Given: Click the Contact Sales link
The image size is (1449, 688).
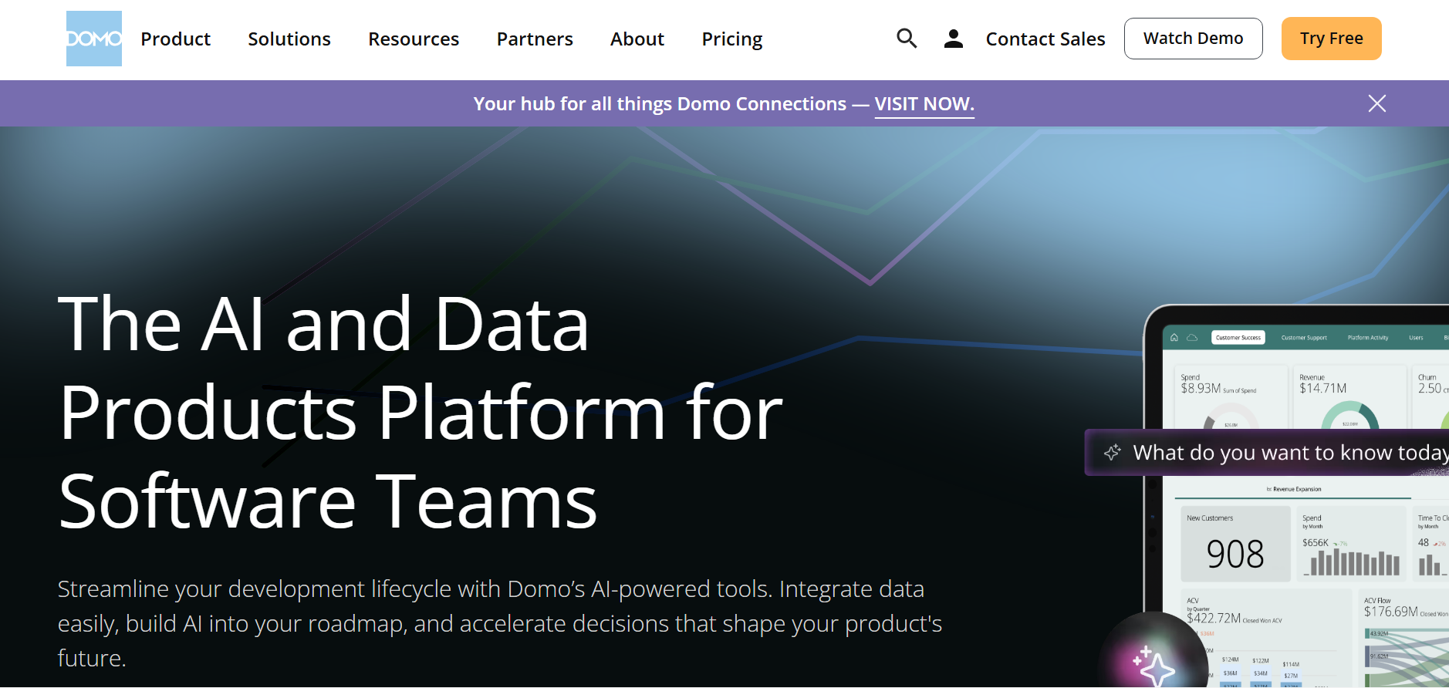Looking at the screenshot, I should pos(1045,39).
